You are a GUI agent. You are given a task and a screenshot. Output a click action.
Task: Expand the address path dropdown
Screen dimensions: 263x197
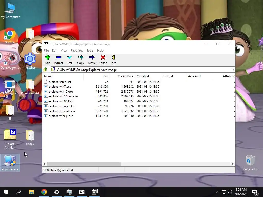[x=233, y=70]
